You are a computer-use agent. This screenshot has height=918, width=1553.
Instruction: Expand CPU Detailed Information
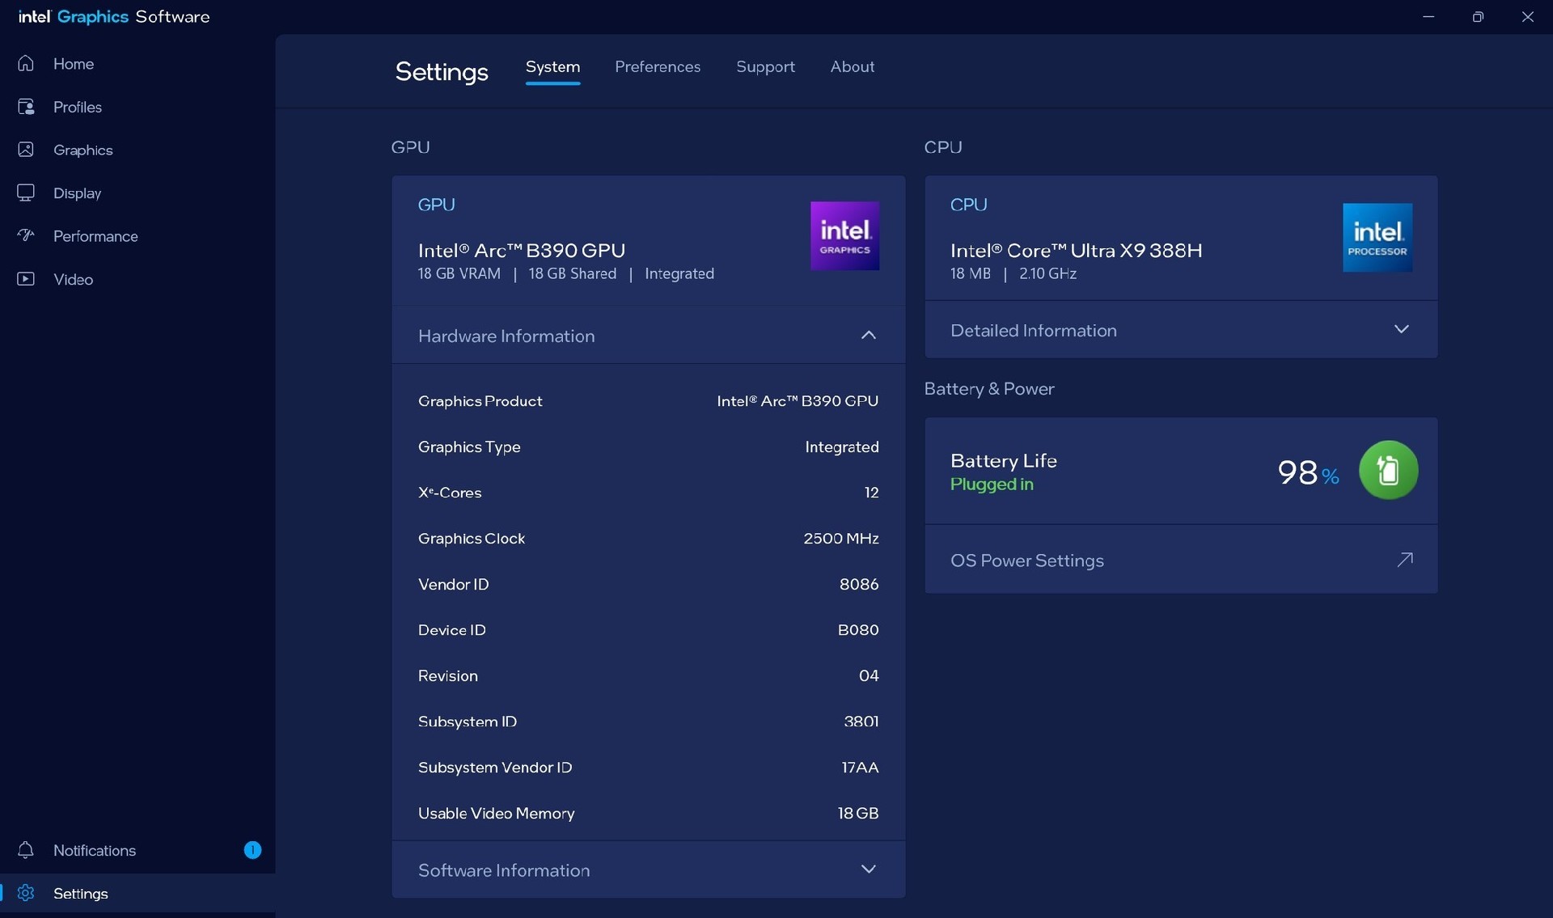pos(1401,329)
